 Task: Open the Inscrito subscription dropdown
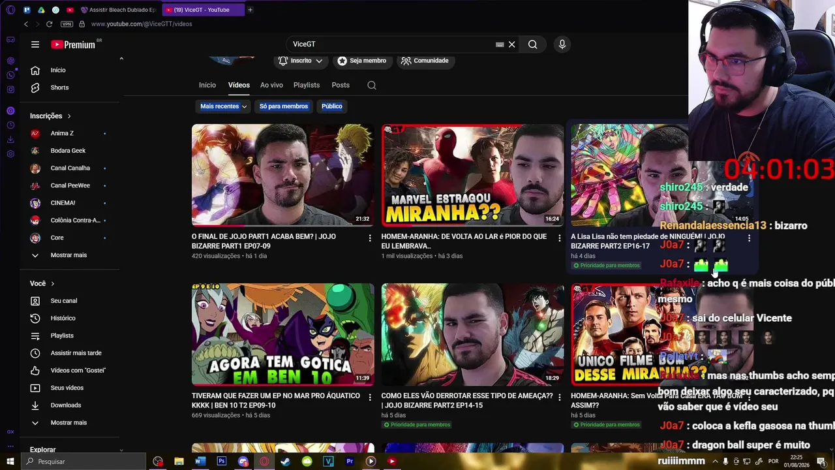[x=301, y=61]
